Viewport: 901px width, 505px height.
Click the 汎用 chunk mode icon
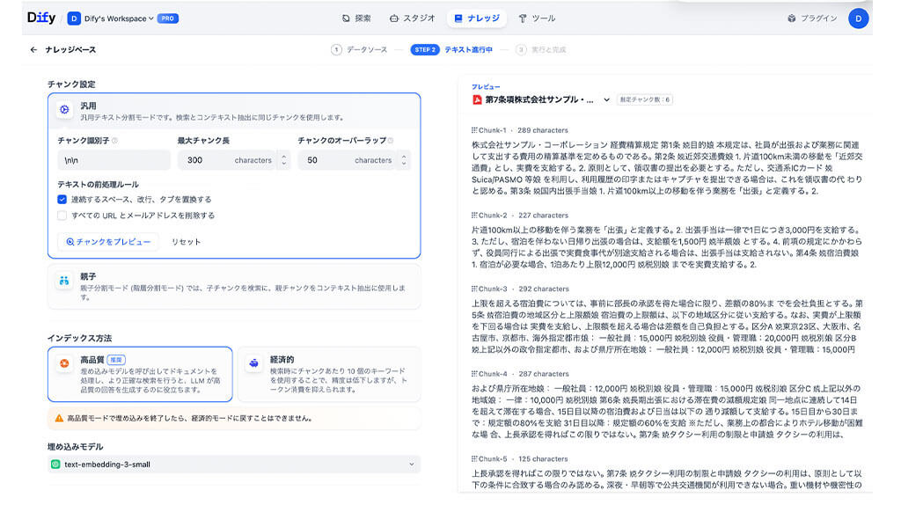point(63,110)
